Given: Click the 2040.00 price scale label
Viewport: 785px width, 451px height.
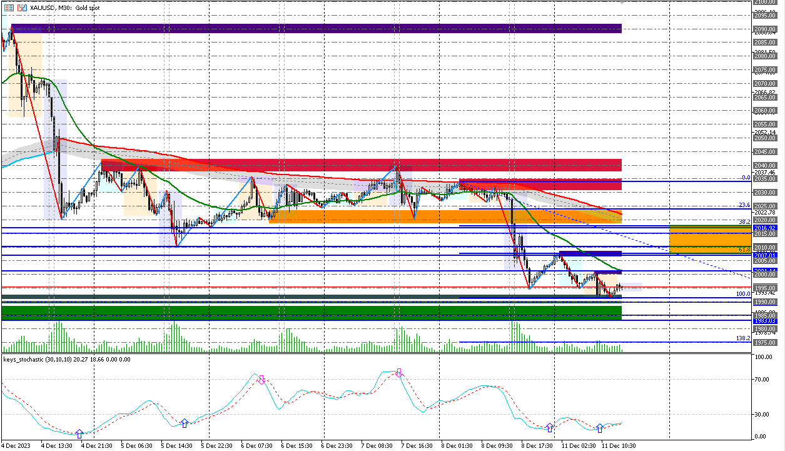Looking at the screenshot, I should tap(766, 165).
